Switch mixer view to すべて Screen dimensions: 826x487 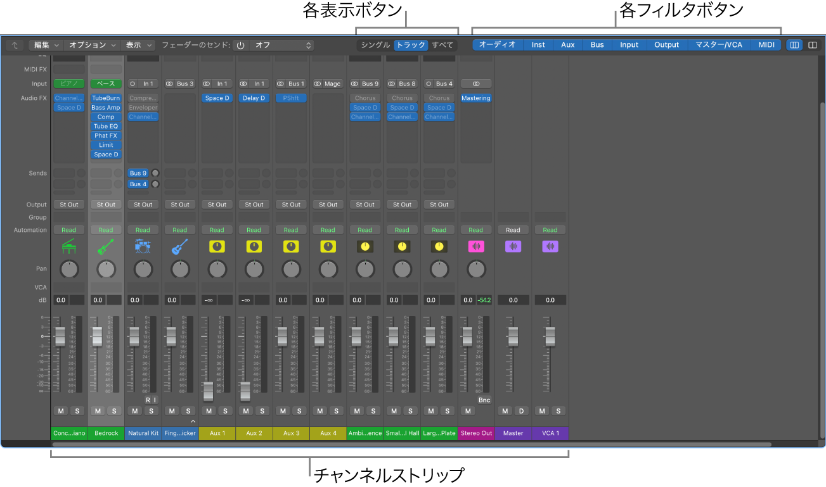(x=442, y=45)
